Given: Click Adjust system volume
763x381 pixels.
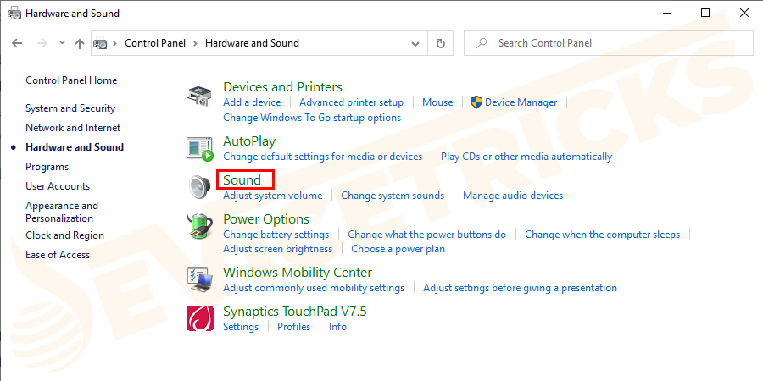Looking at the screenshot, I should (272, 196).
